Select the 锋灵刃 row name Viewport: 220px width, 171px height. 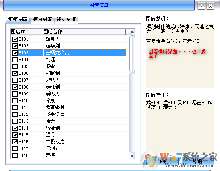[53, 39]
